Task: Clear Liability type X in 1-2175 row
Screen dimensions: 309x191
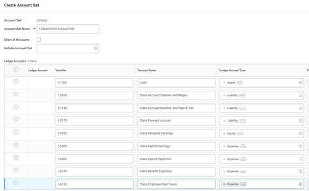Action: pos(224,121)
